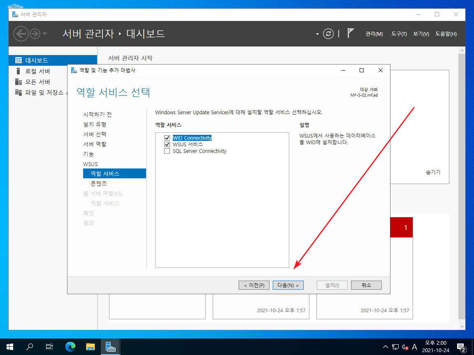Click the WID Connectivity label text
The height and width of the screenshot is (355, 474).
[x=192, y=138]
